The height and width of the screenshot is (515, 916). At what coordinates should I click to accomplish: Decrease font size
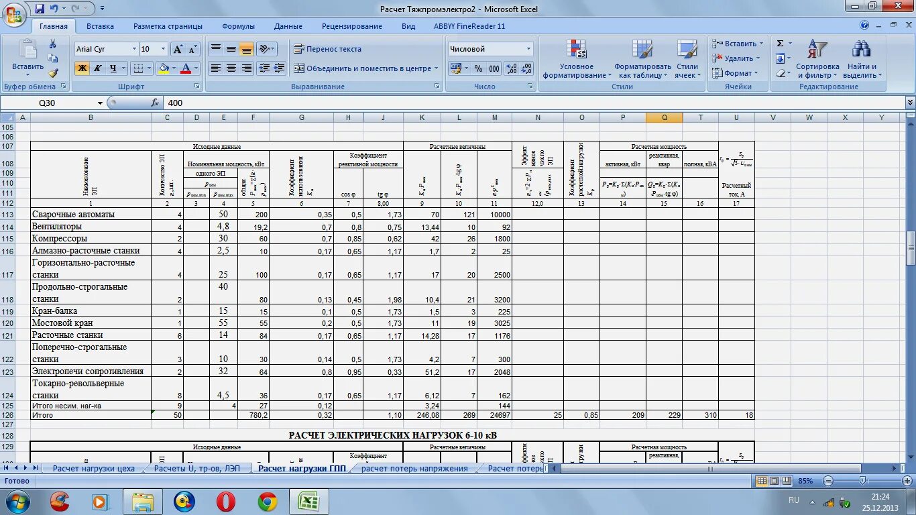point(192,49)
